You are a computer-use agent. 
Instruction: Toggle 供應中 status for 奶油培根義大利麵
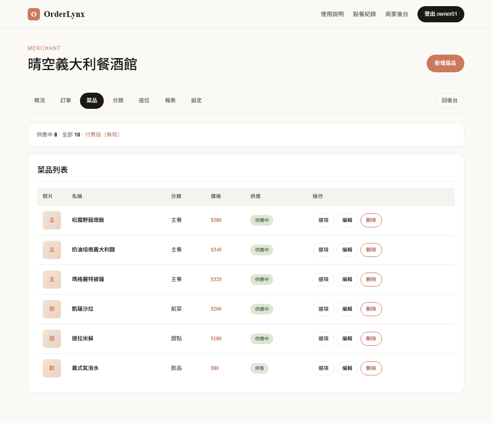pos(262,250)
